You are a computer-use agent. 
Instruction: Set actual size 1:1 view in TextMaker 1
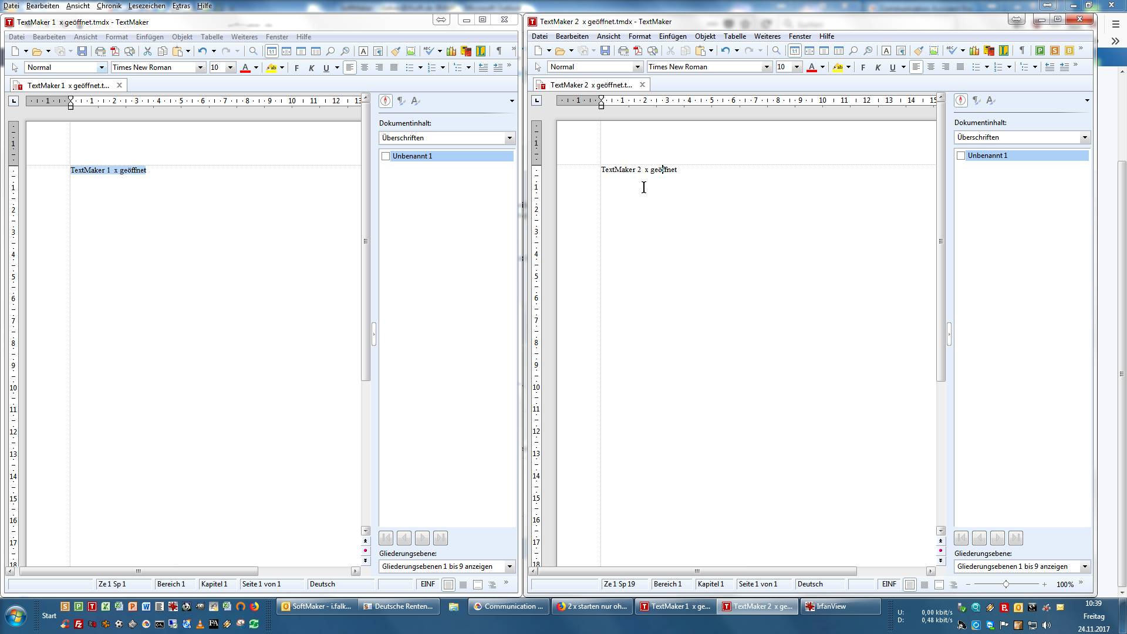[x=272, y=51]
